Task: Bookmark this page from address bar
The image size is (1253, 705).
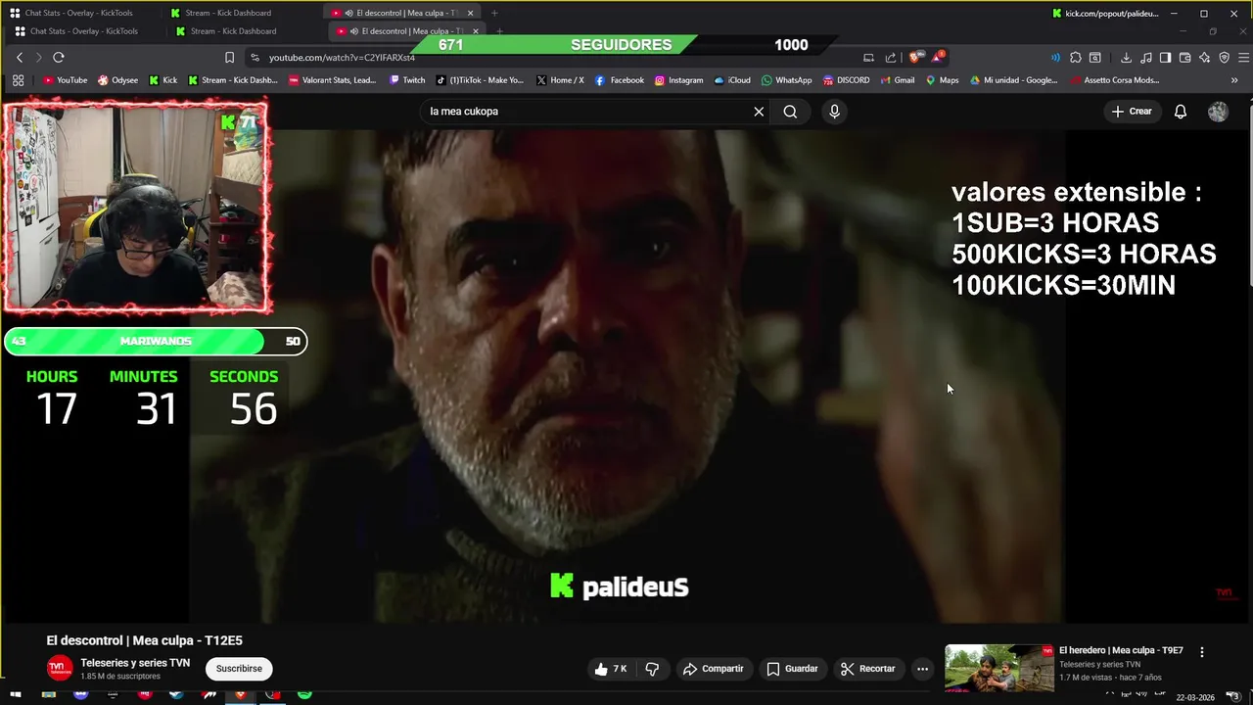Action: [229, 58]
